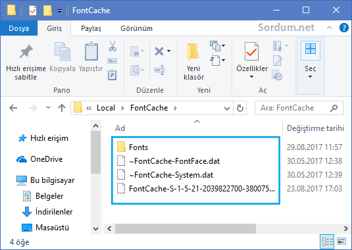Open the easy access dropdown arrow
This screenshot has height=250, width=352.
[x=223, y=60]
